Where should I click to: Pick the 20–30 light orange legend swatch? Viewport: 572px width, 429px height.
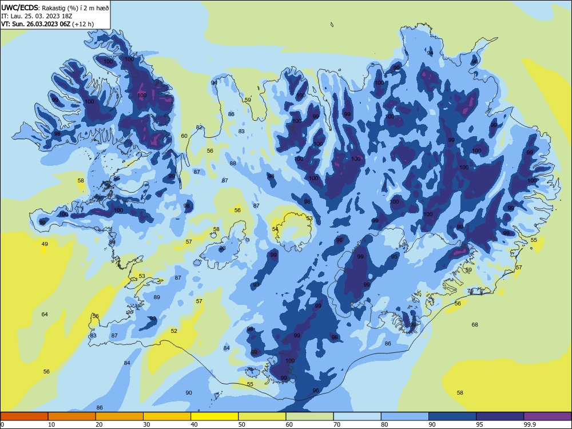click(x=120, y=416)
